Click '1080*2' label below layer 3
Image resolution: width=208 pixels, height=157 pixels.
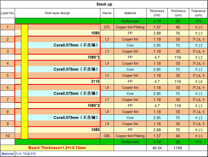coord(93,57)
